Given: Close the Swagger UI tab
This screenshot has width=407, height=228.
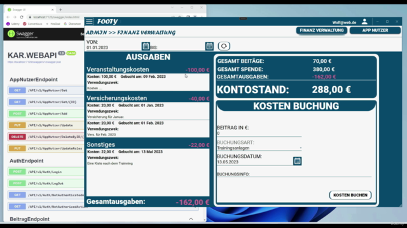Looking at the screenshot, I should 52,10.
